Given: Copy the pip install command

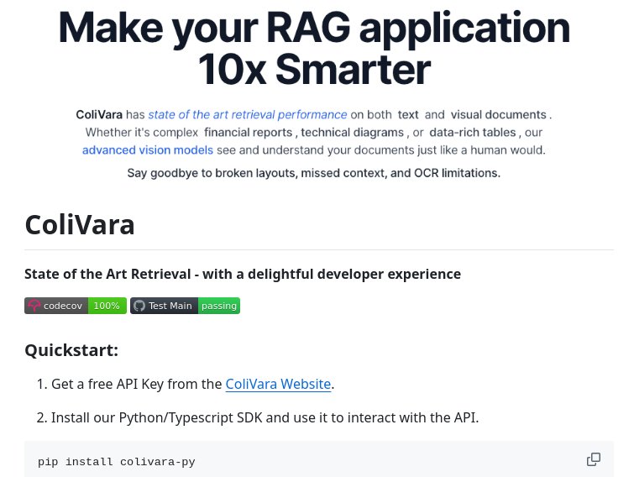Looking at the screenshot, I should point(593,459).
